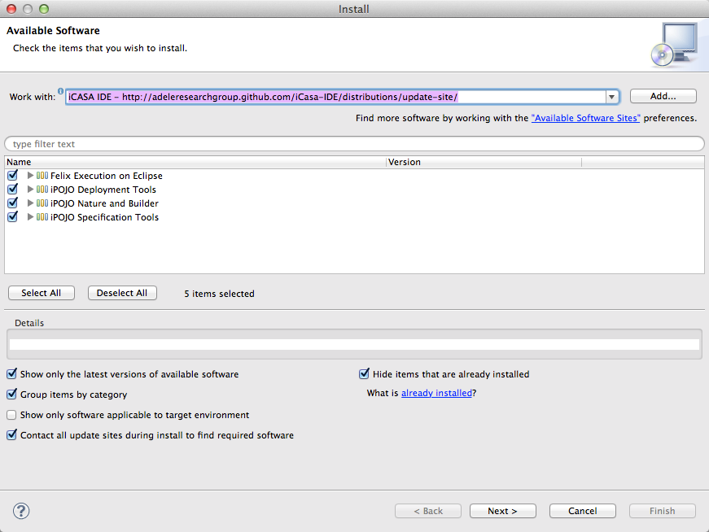This screenshot has height=532, width=709.
Task: Click the Name column header
Action: (x=195, y=162)
